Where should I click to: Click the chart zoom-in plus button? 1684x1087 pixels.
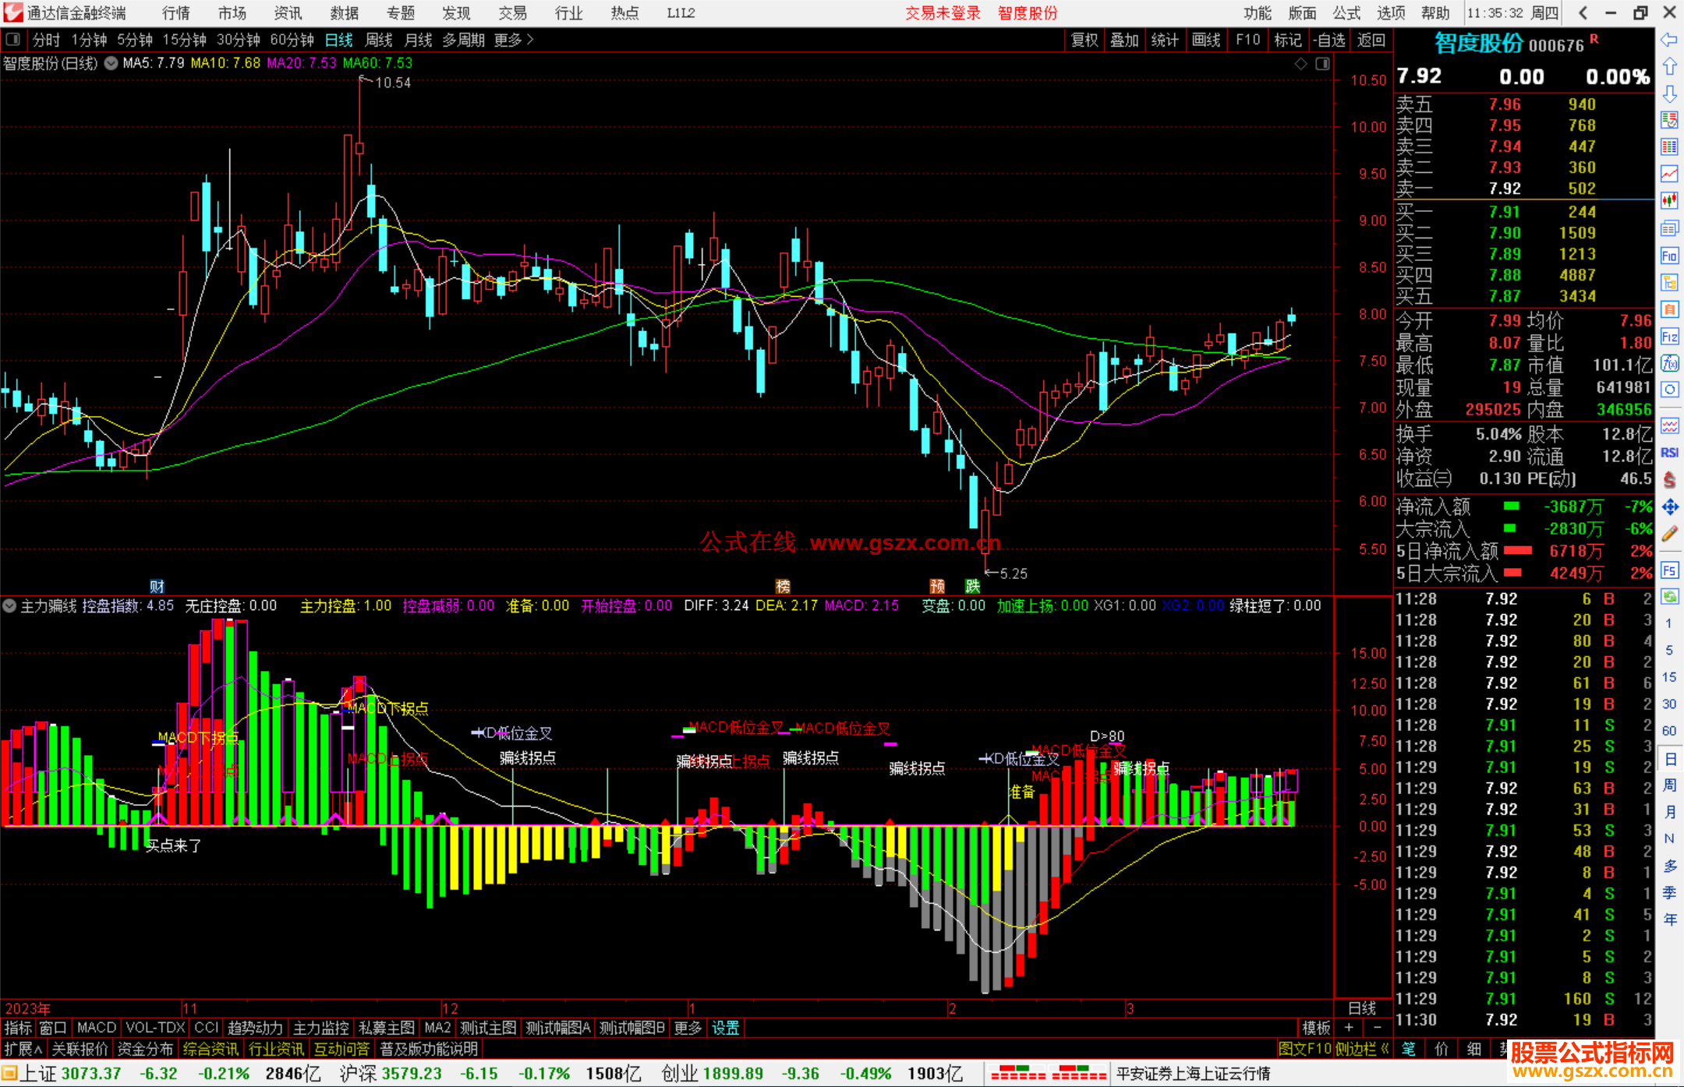(x=1349, y=1028)
